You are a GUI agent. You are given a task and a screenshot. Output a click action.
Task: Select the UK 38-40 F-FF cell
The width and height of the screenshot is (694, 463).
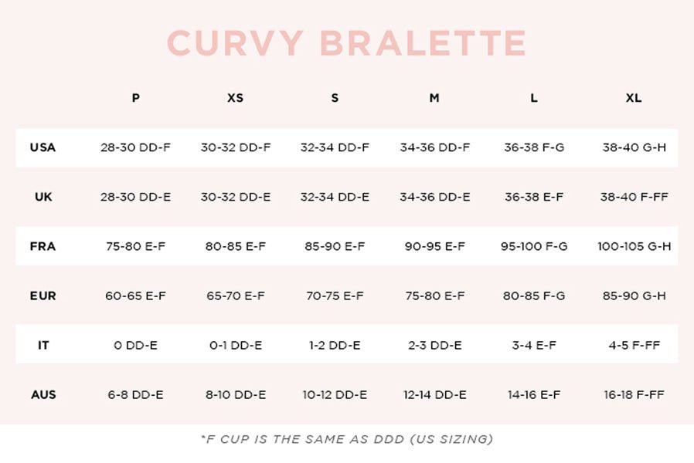634,197
